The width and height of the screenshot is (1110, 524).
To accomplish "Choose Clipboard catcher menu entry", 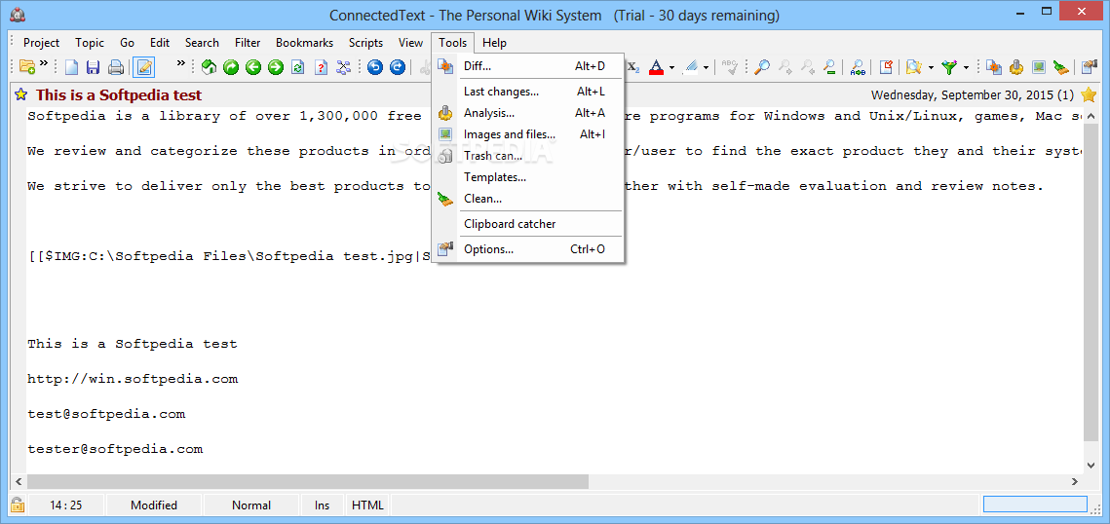I will click(x=527, y=224).
